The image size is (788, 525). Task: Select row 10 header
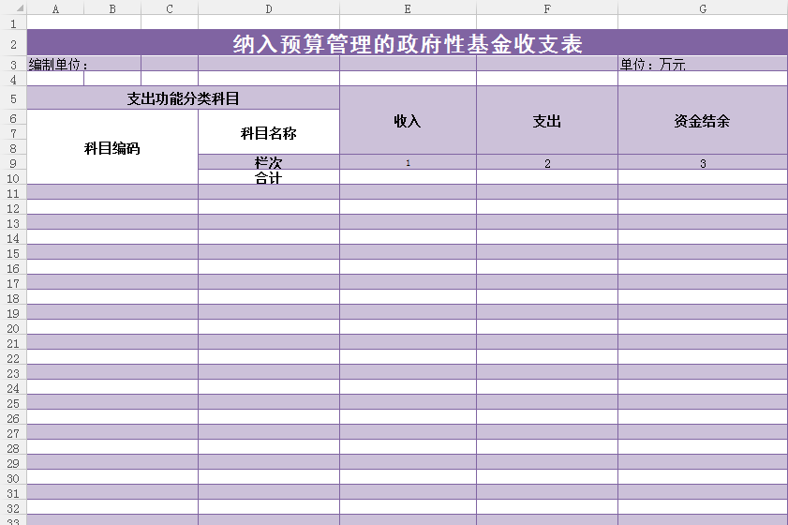tap(13, 177)
